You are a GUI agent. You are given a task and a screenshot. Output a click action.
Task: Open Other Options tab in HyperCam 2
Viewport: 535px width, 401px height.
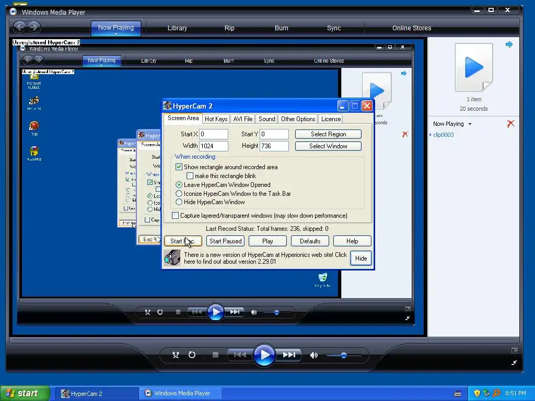coord(298,119)
